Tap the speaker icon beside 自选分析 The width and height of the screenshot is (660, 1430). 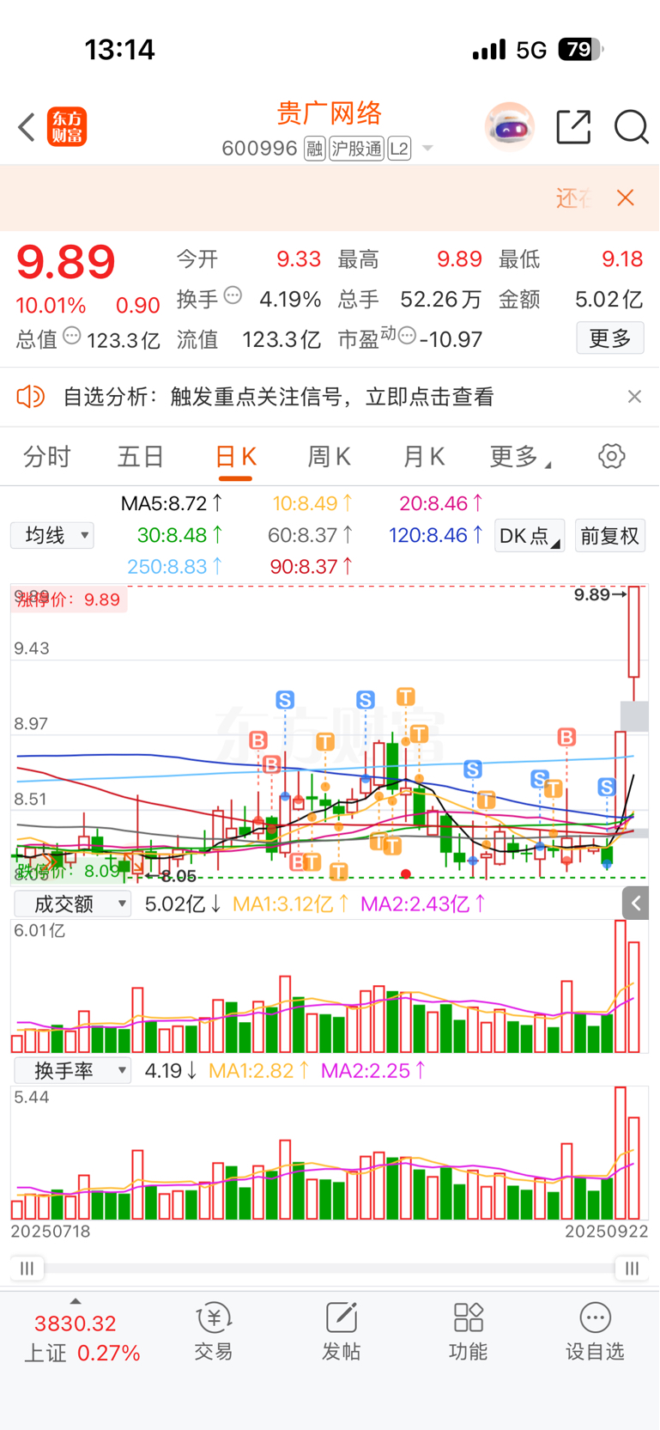(30, 397)
